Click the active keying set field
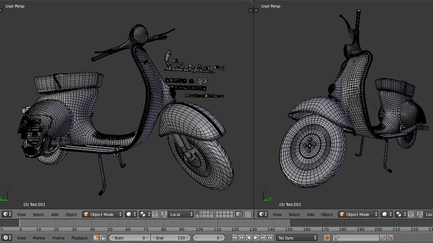433x243 pixels. click(355, 238)
